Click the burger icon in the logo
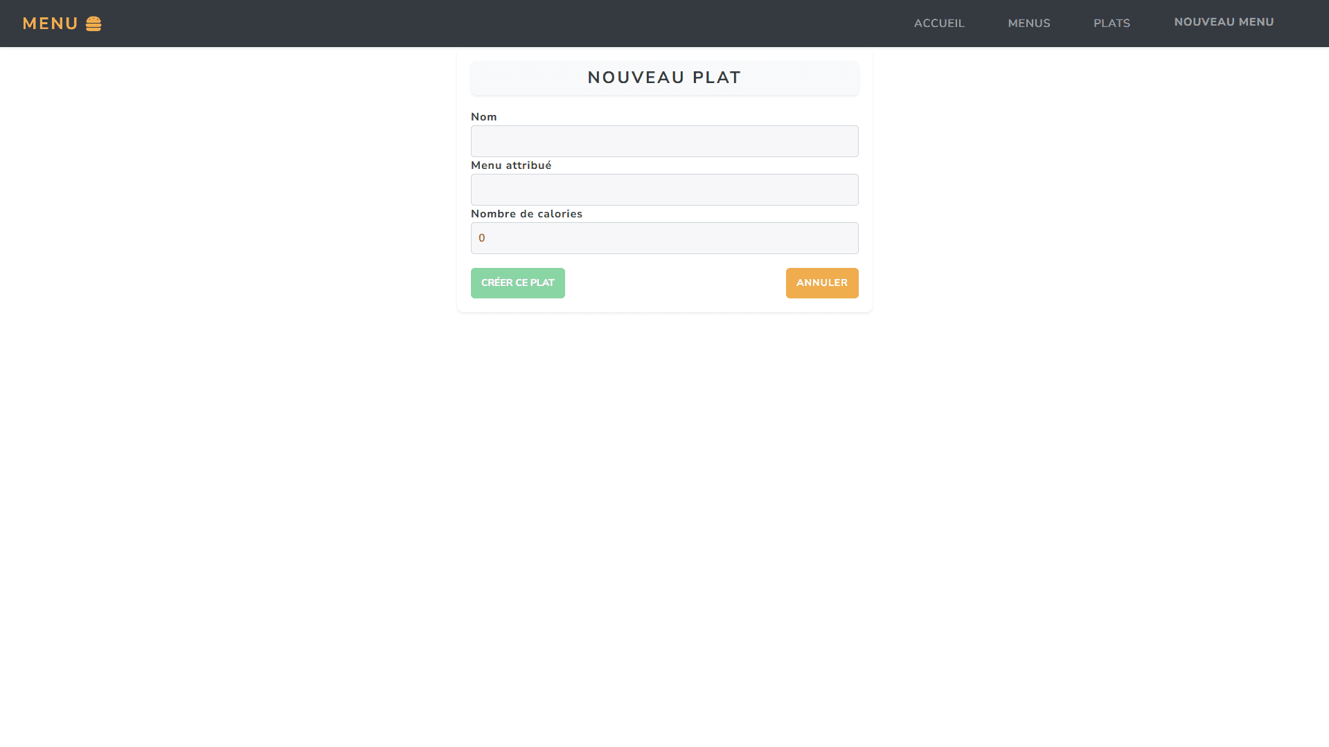The height and width of the screenshot is (747, 1329). coord(93,24)
